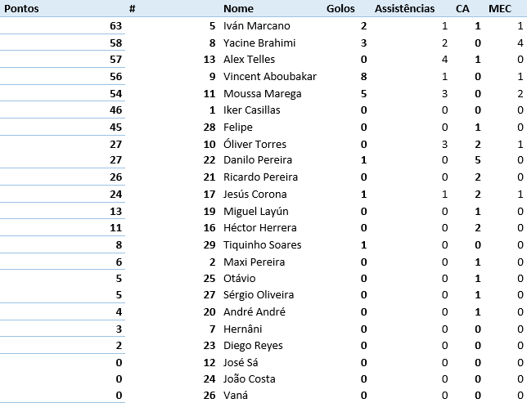Select the Pontos column header
The width and height of the screenshot is (527, 403).
coord(21,9)
